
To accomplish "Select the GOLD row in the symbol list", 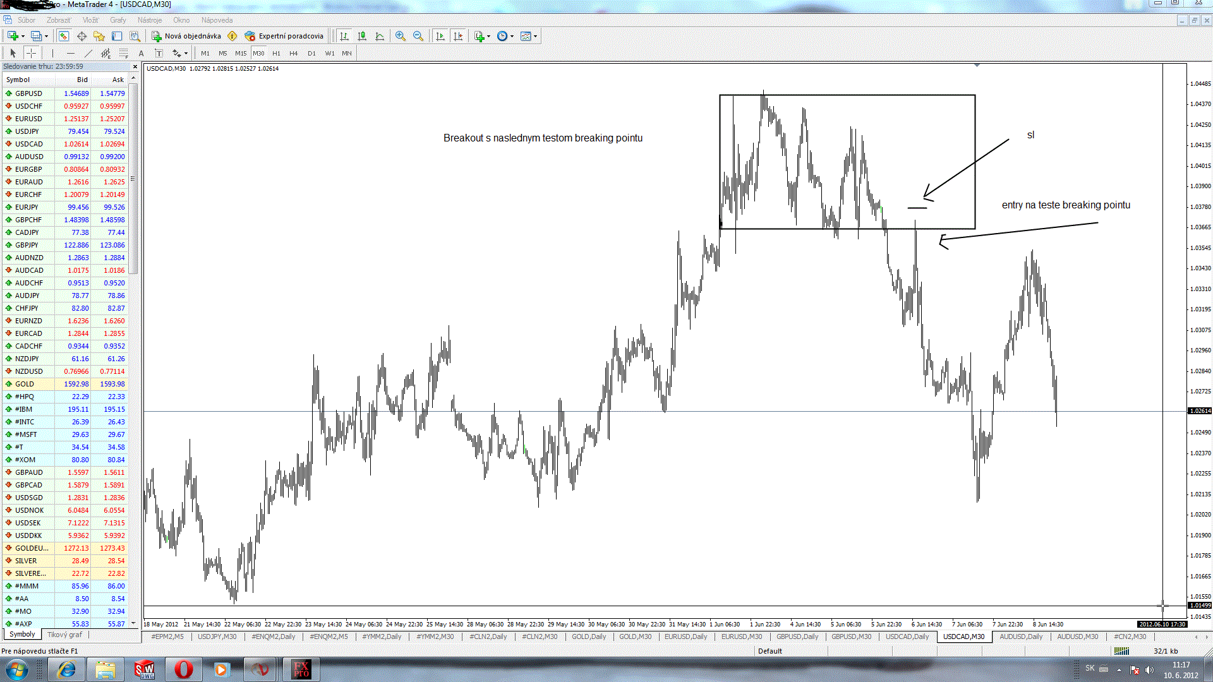I will (x=25, y=384).
